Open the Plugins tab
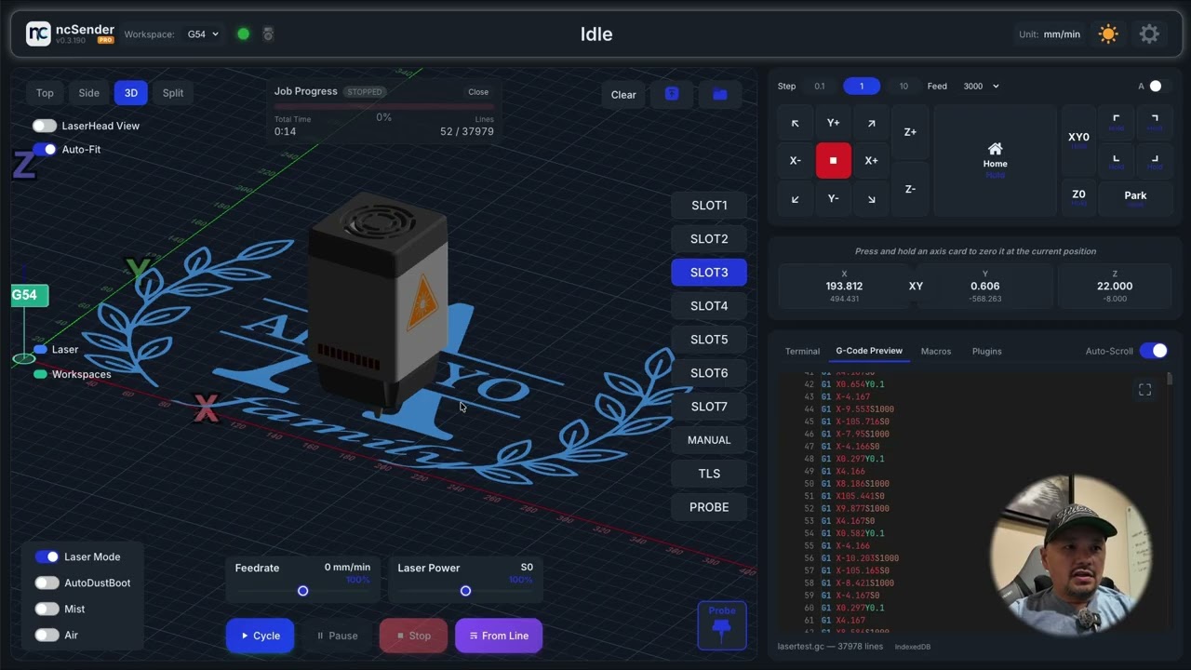 986,351
